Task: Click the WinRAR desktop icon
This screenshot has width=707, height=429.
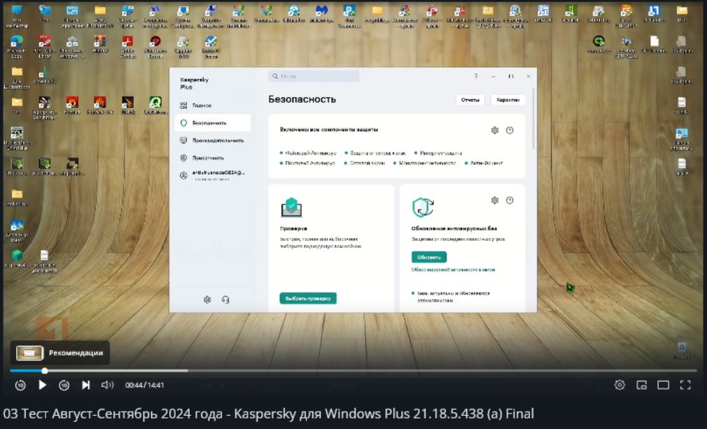Action: click(x=99, y=45)
